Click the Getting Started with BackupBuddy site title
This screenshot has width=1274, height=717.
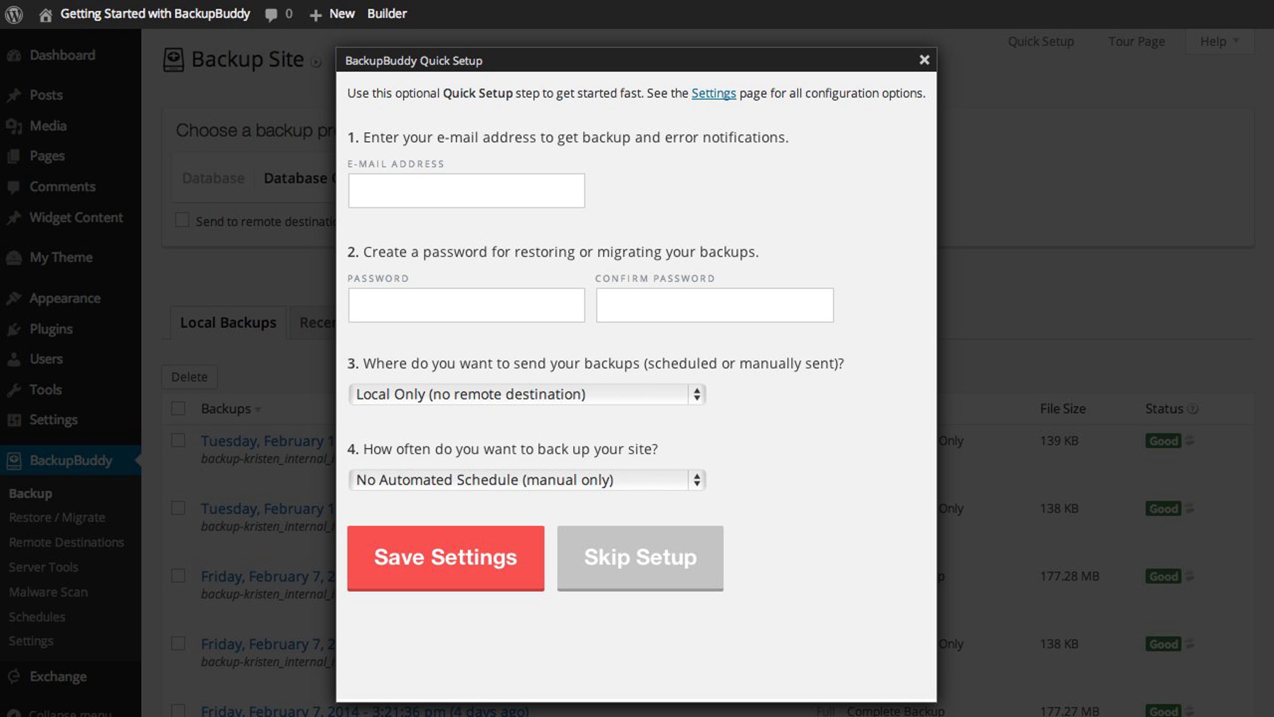(155, 14)
